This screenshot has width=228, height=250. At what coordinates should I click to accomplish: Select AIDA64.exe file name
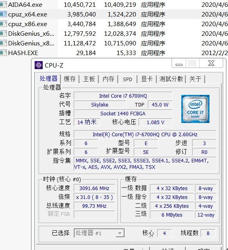click(25, 5)
